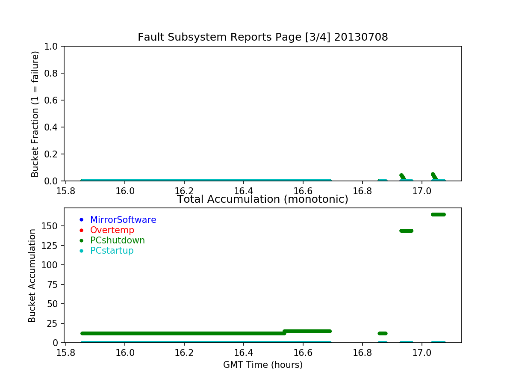Click the Fault Subsystem Reports page title

tap(262, 37)
